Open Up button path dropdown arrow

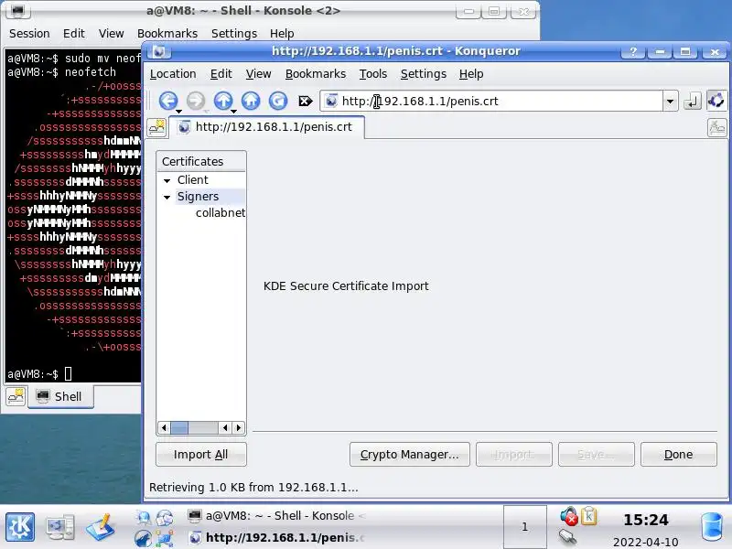click(x=233, y=111)
